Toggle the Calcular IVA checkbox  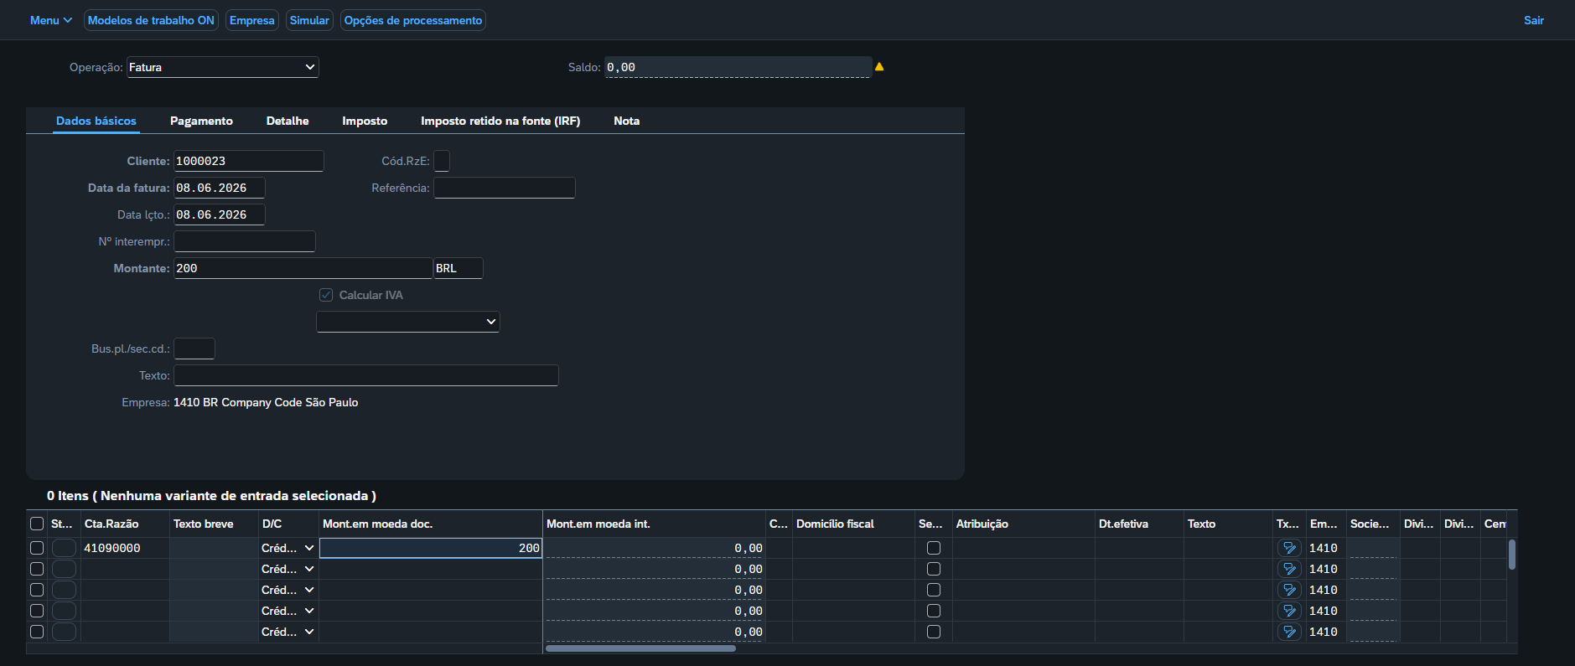[326, 295]
